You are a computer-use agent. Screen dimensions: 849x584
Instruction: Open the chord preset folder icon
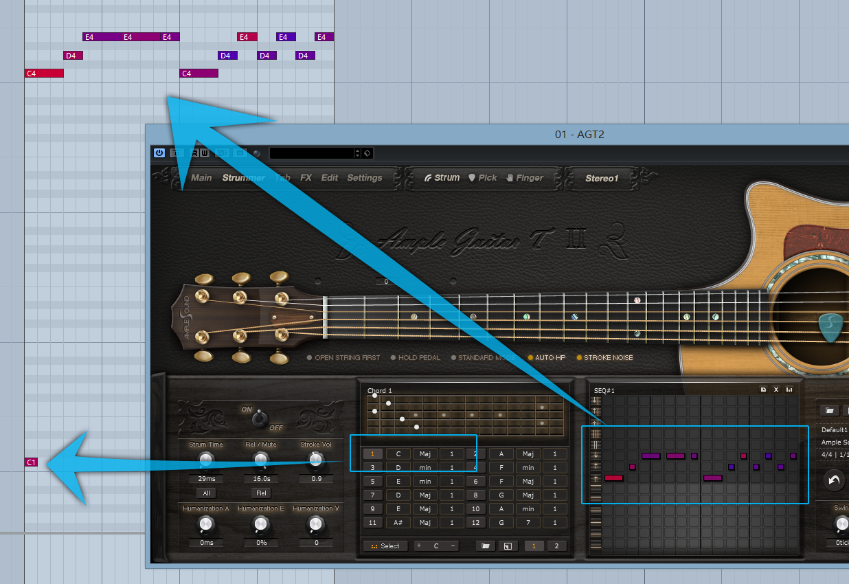point(486,546)
